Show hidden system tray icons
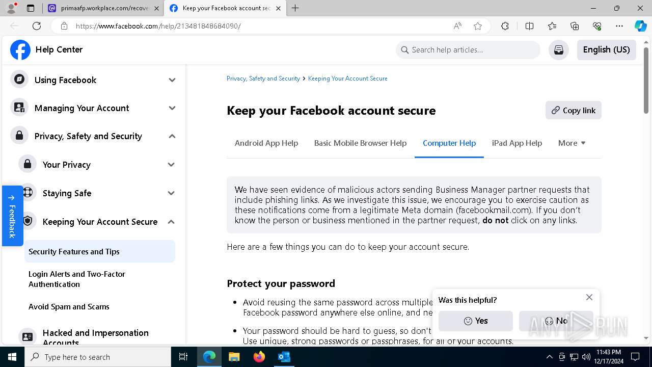This screenshot has height=367, width=652. click(549, 357)
